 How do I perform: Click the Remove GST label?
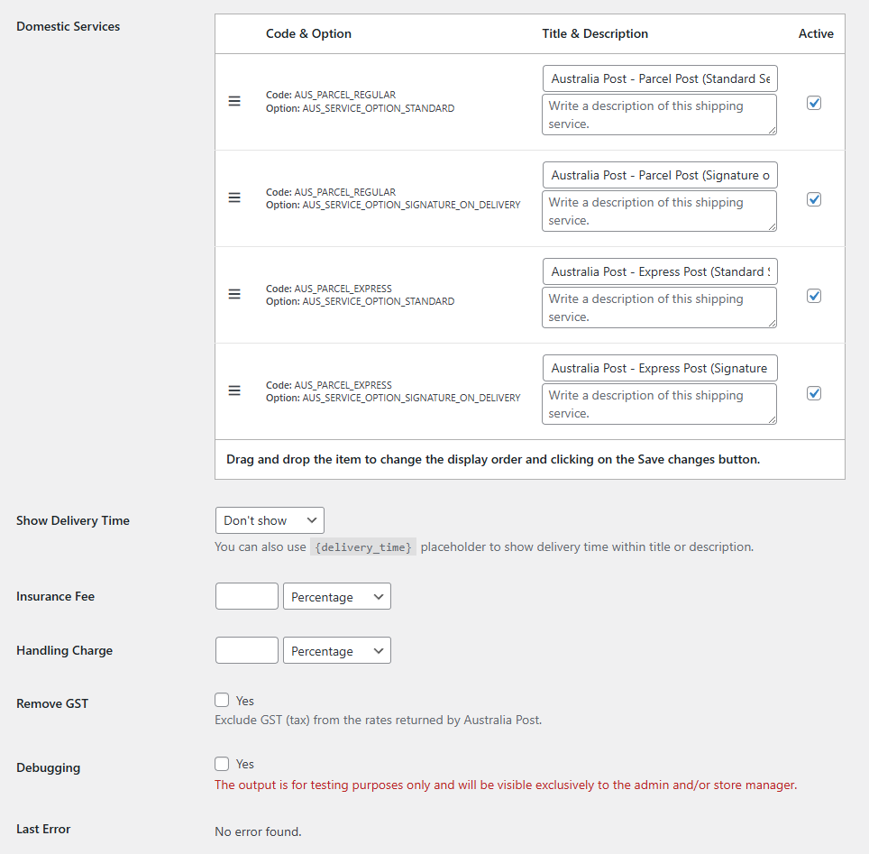pyautogui.click(x=52, y=703)
